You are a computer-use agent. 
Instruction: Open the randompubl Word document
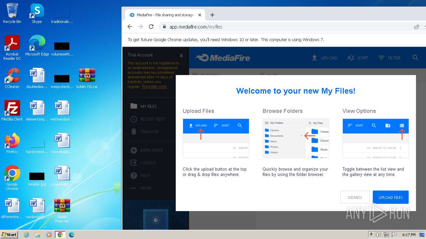(x=37, y=208)
